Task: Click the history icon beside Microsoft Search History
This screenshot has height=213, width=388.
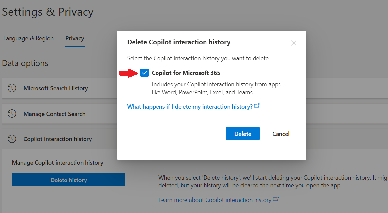Action: (x=12, y=88)
